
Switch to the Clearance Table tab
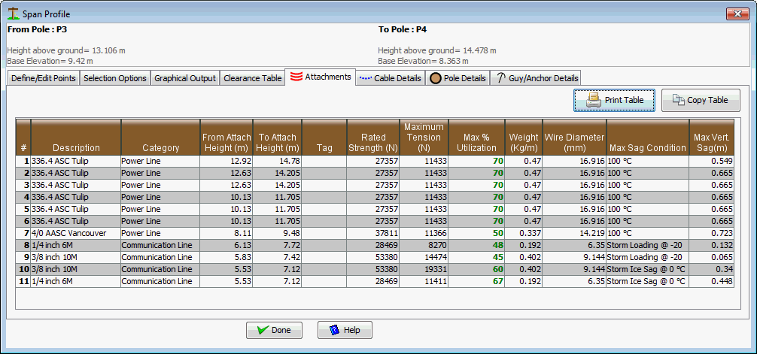tap(253, 78)
